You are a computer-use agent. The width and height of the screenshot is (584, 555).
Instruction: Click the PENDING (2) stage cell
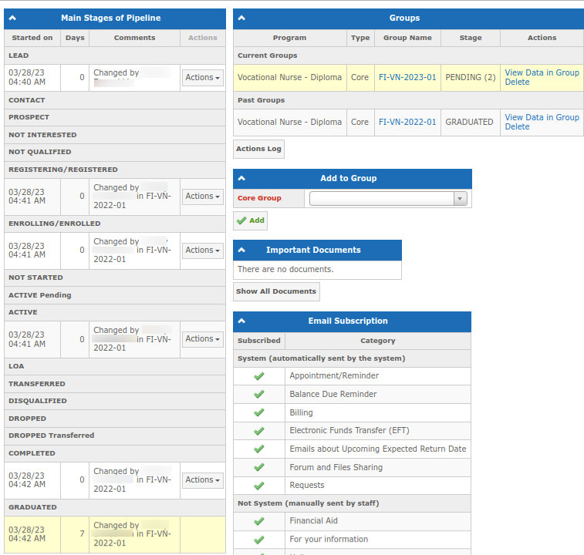471,77
